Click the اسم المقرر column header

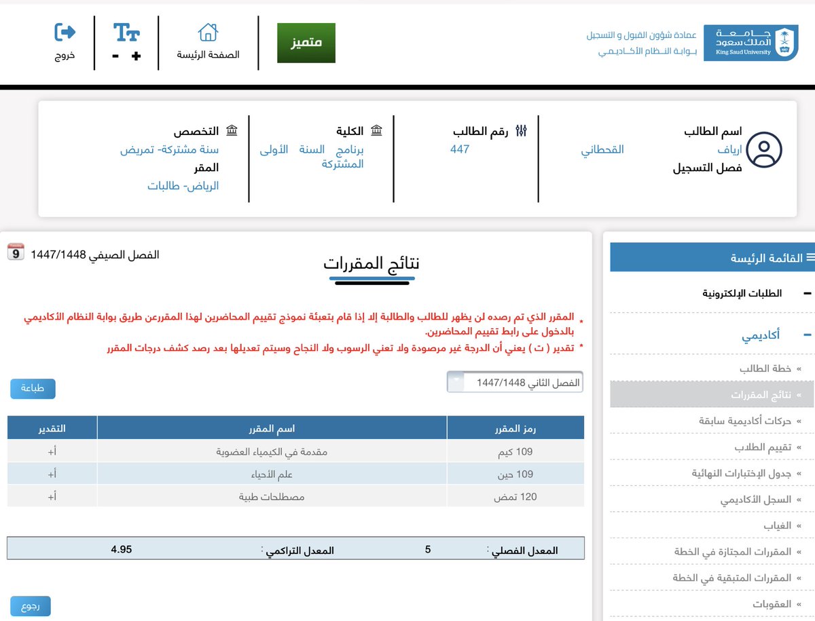click(x=272, y=428)
